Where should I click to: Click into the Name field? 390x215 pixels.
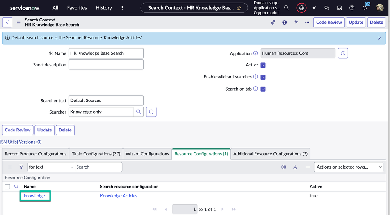(x=106, y=53)
